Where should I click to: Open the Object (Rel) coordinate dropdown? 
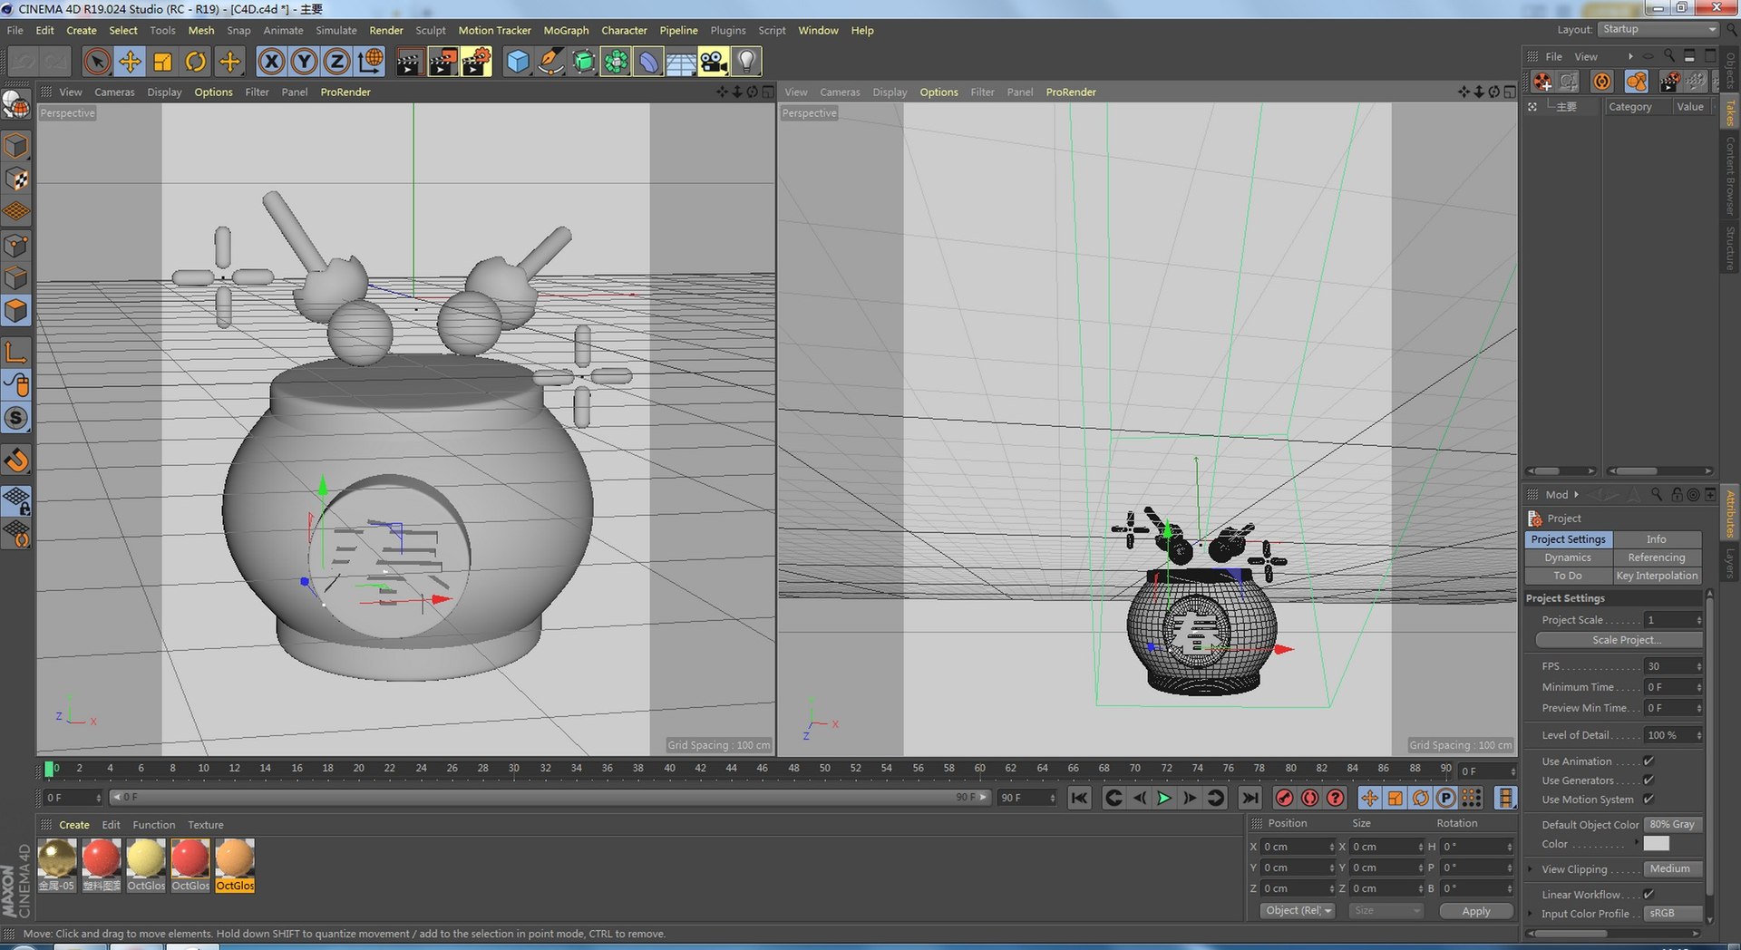(1298, 911)
